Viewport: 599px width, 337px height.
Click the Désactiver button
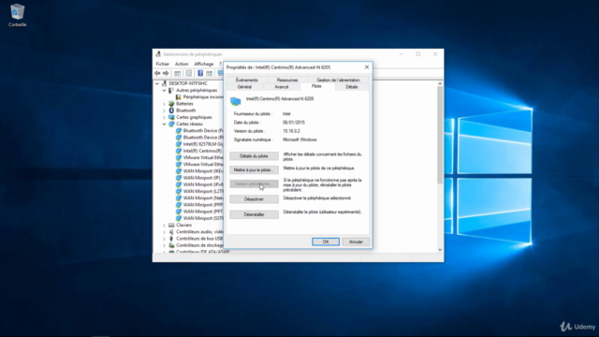(254, 199)
